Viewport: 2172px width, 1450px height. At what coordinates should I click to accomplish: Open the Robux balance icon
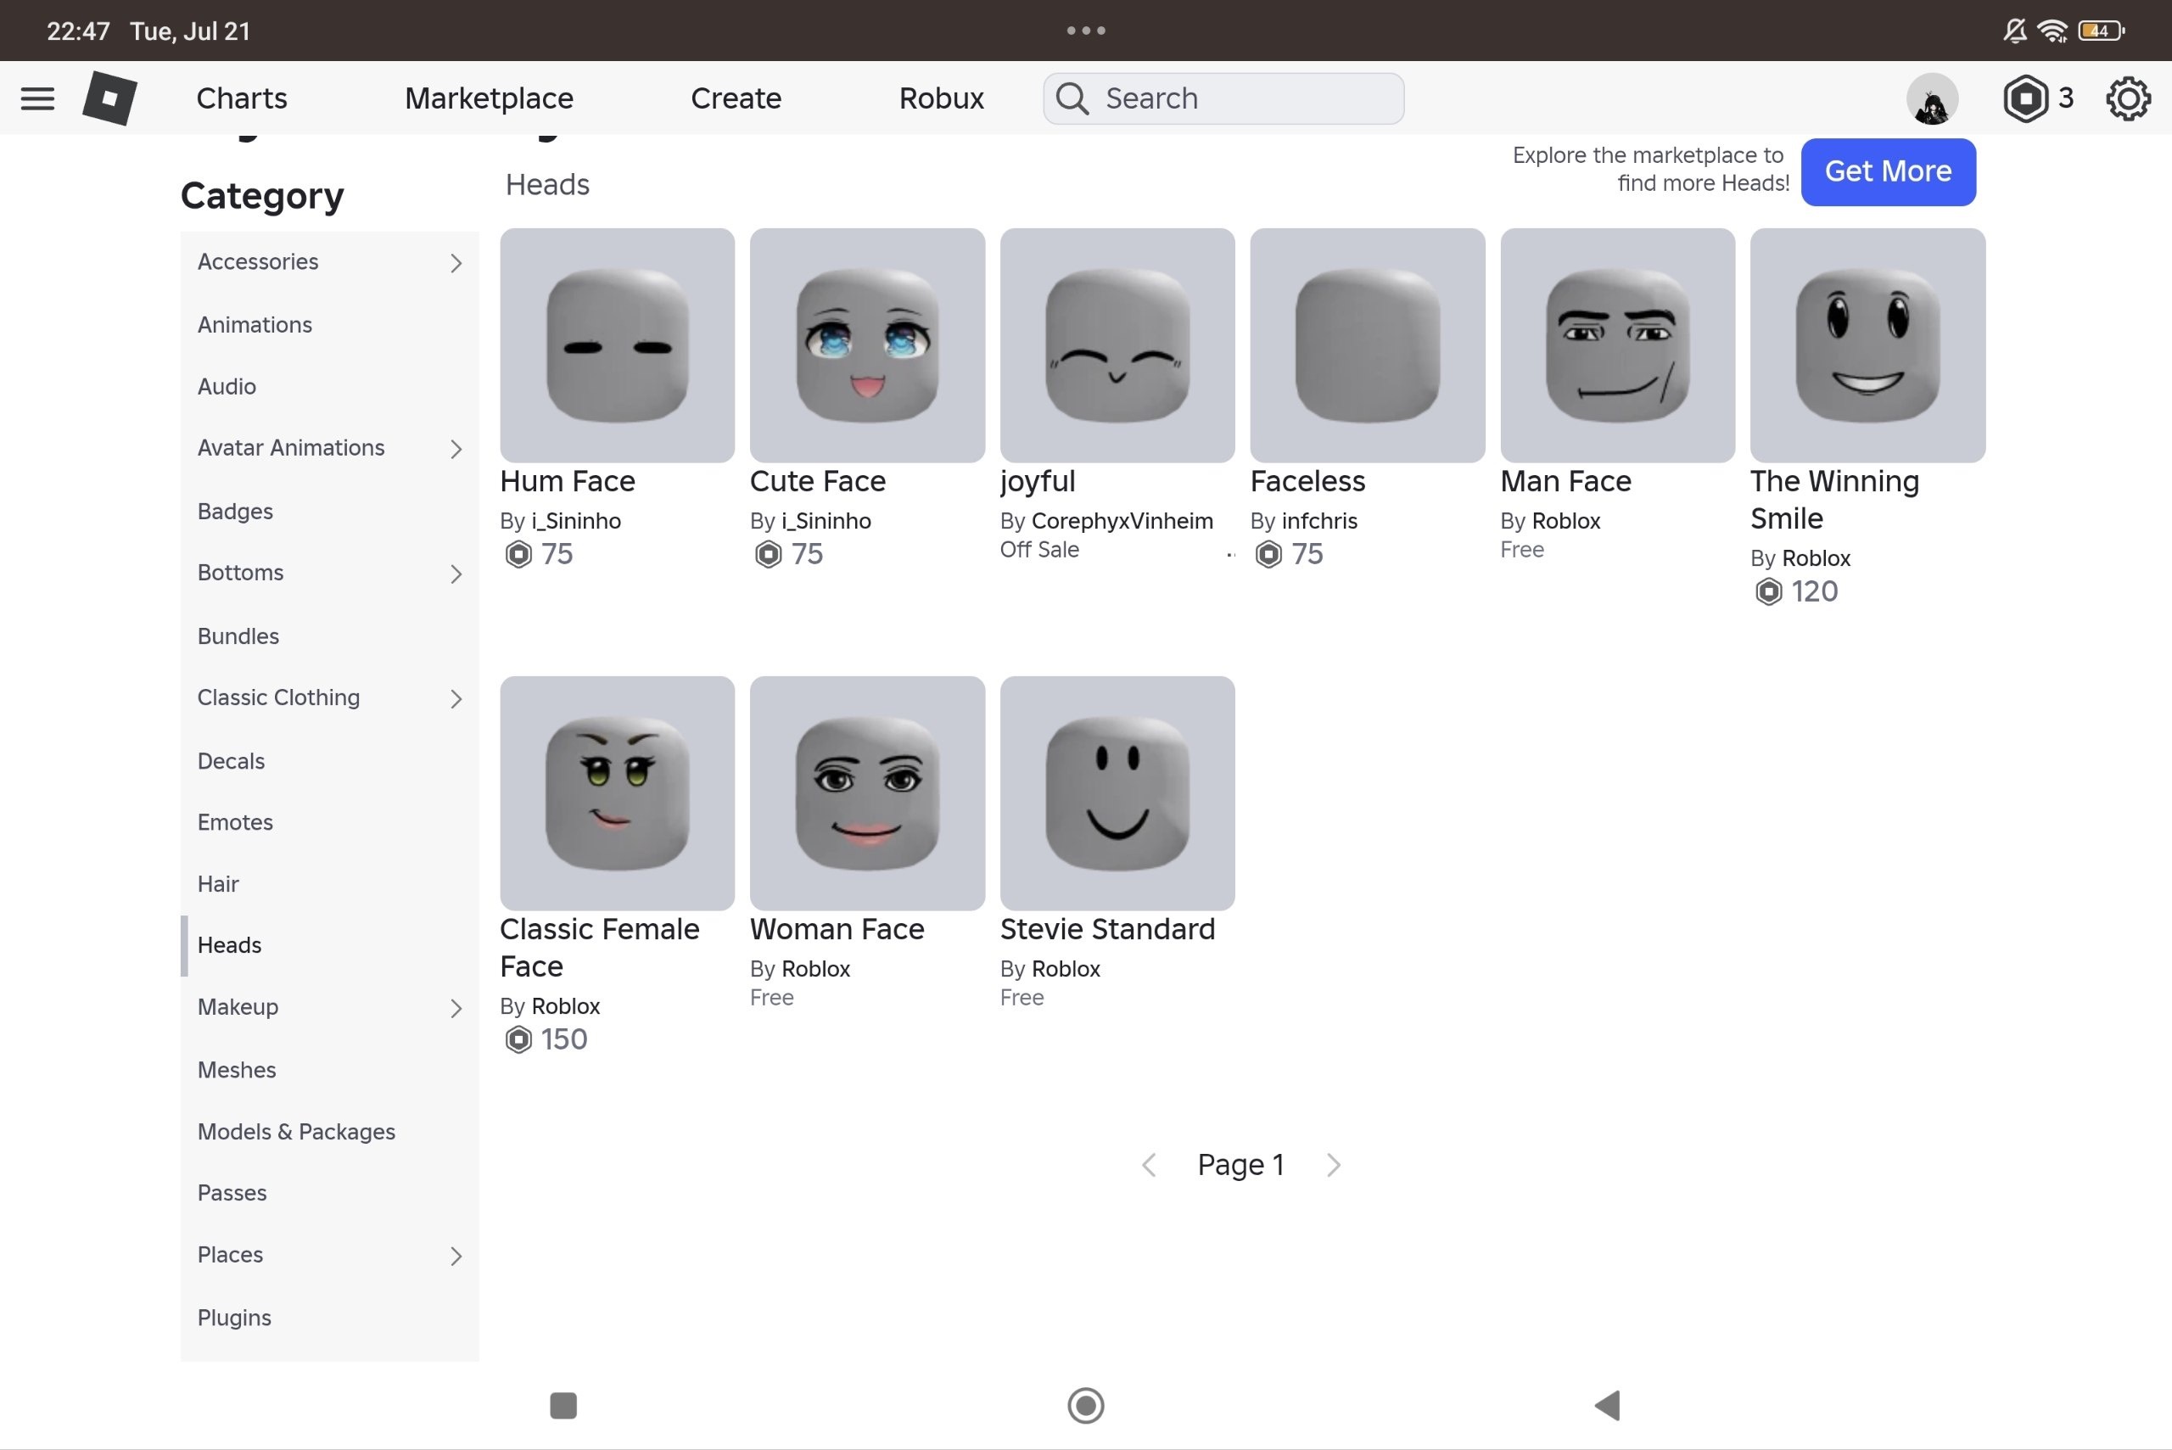pyautogui.click(x=2024, y=98)
